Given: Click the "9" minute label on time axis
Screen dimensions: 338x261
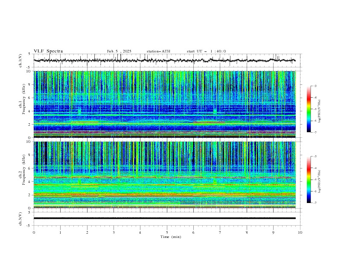Looking at the screenshot, I should click(273, 232).
